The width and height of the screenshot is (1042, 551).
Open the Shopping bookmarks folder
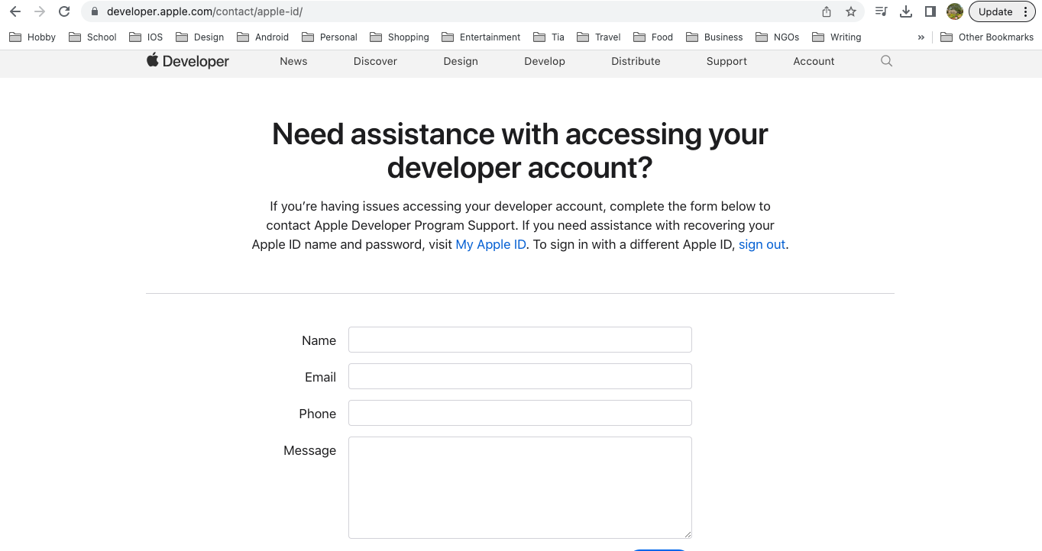tap(399, 37)
